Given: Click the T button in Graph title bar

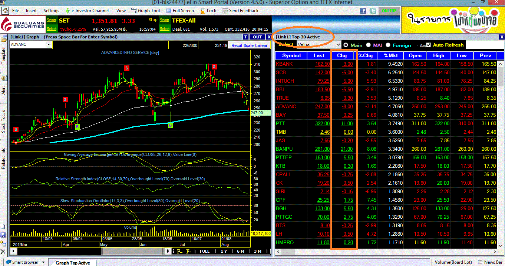Looking at the screenshot, I should point(245,37).
